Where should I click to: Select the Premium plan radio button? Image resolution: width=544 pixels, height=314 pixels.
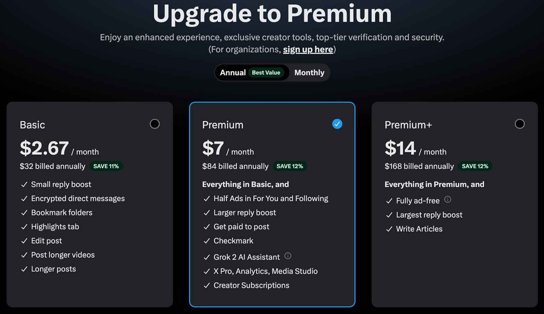(x=337, y=124)
